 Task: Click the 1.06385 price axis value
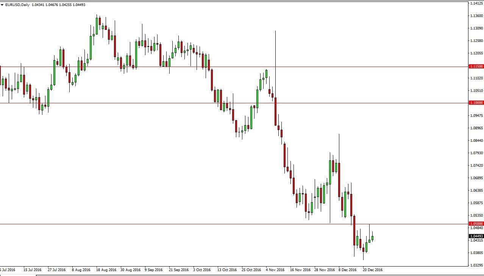point(476,191)
